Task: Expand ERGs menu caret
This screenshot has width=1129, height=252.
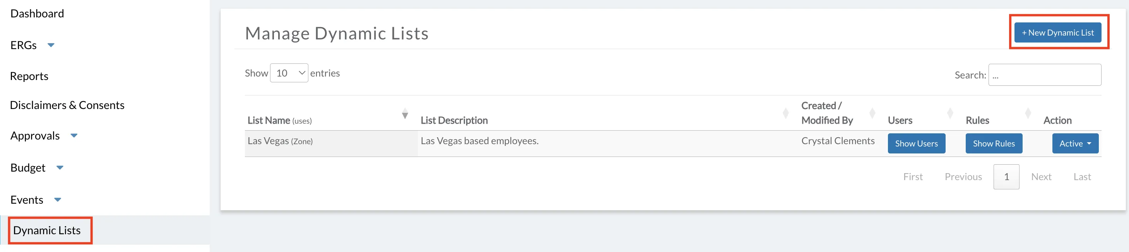Action: (x=51, y=45)
